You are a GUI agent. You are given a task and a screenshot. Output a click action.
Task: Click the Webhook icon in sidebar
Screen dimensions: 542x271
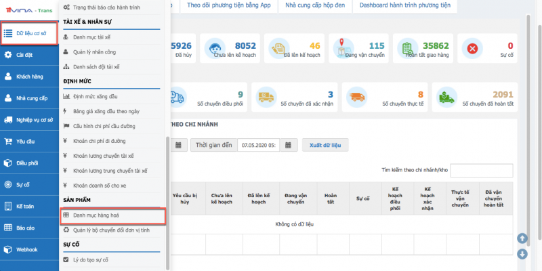tap(7, 249)
